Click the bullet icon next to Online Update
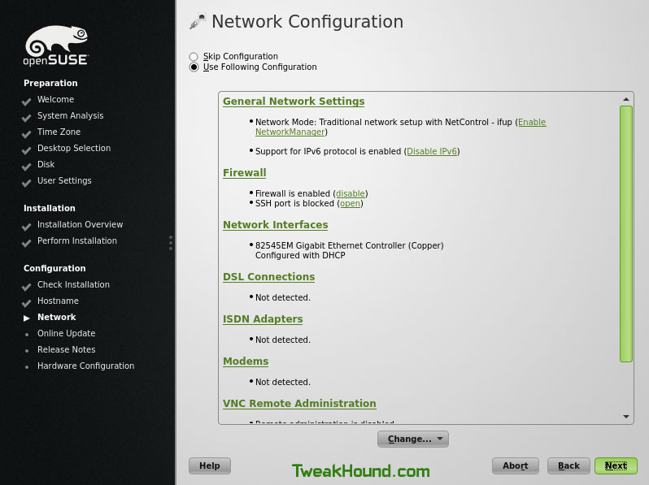This screenshot has height=485, width=649. (x=27, y=335)
